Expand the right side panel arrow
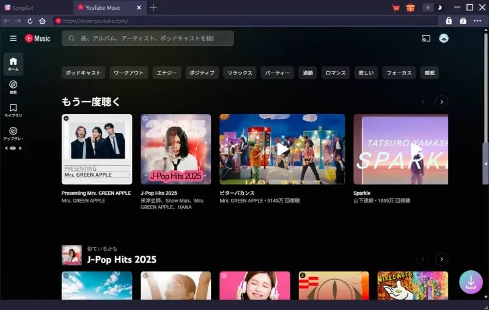Screen dimensions: 489x310 pos(486,164)
